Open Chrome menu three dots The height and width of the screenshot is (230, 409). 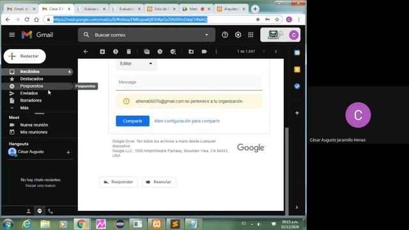coord(298,20)
